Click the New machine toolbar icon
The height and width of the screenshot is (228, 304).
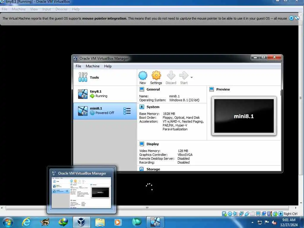143,77
